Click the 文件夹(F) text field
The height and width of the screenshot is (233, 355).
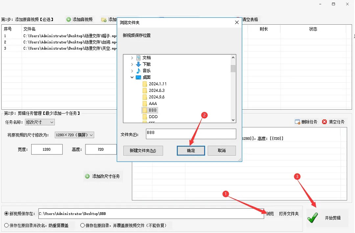point(191,134)
